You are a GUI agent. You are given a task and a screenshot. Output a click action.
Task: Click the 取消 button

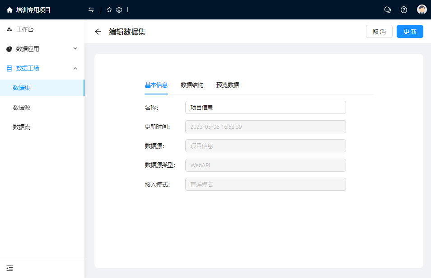point(379,32)
